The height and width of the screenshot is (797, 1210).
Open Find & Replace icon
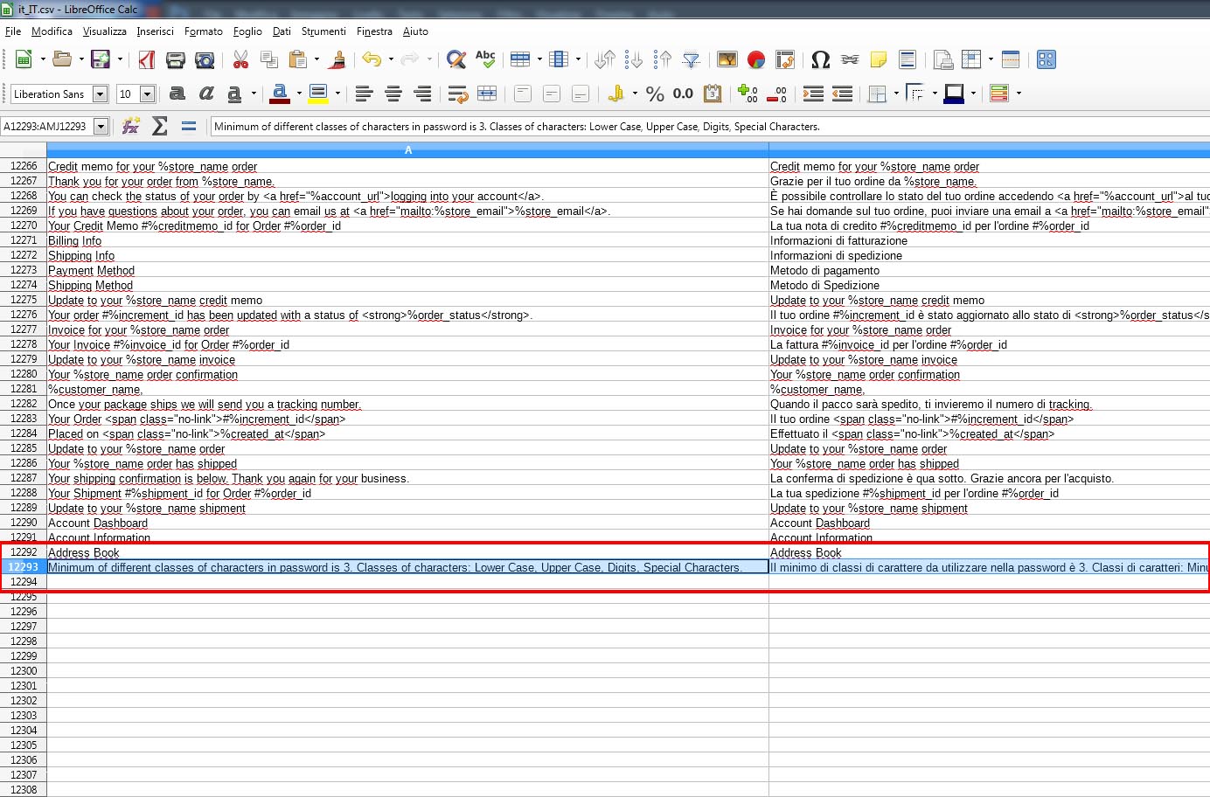coord(456,59)
